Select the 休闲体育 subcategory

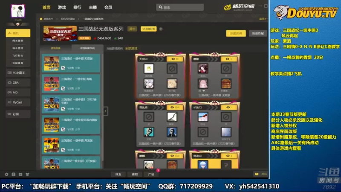pyautogui.click(x=18, y=63)
